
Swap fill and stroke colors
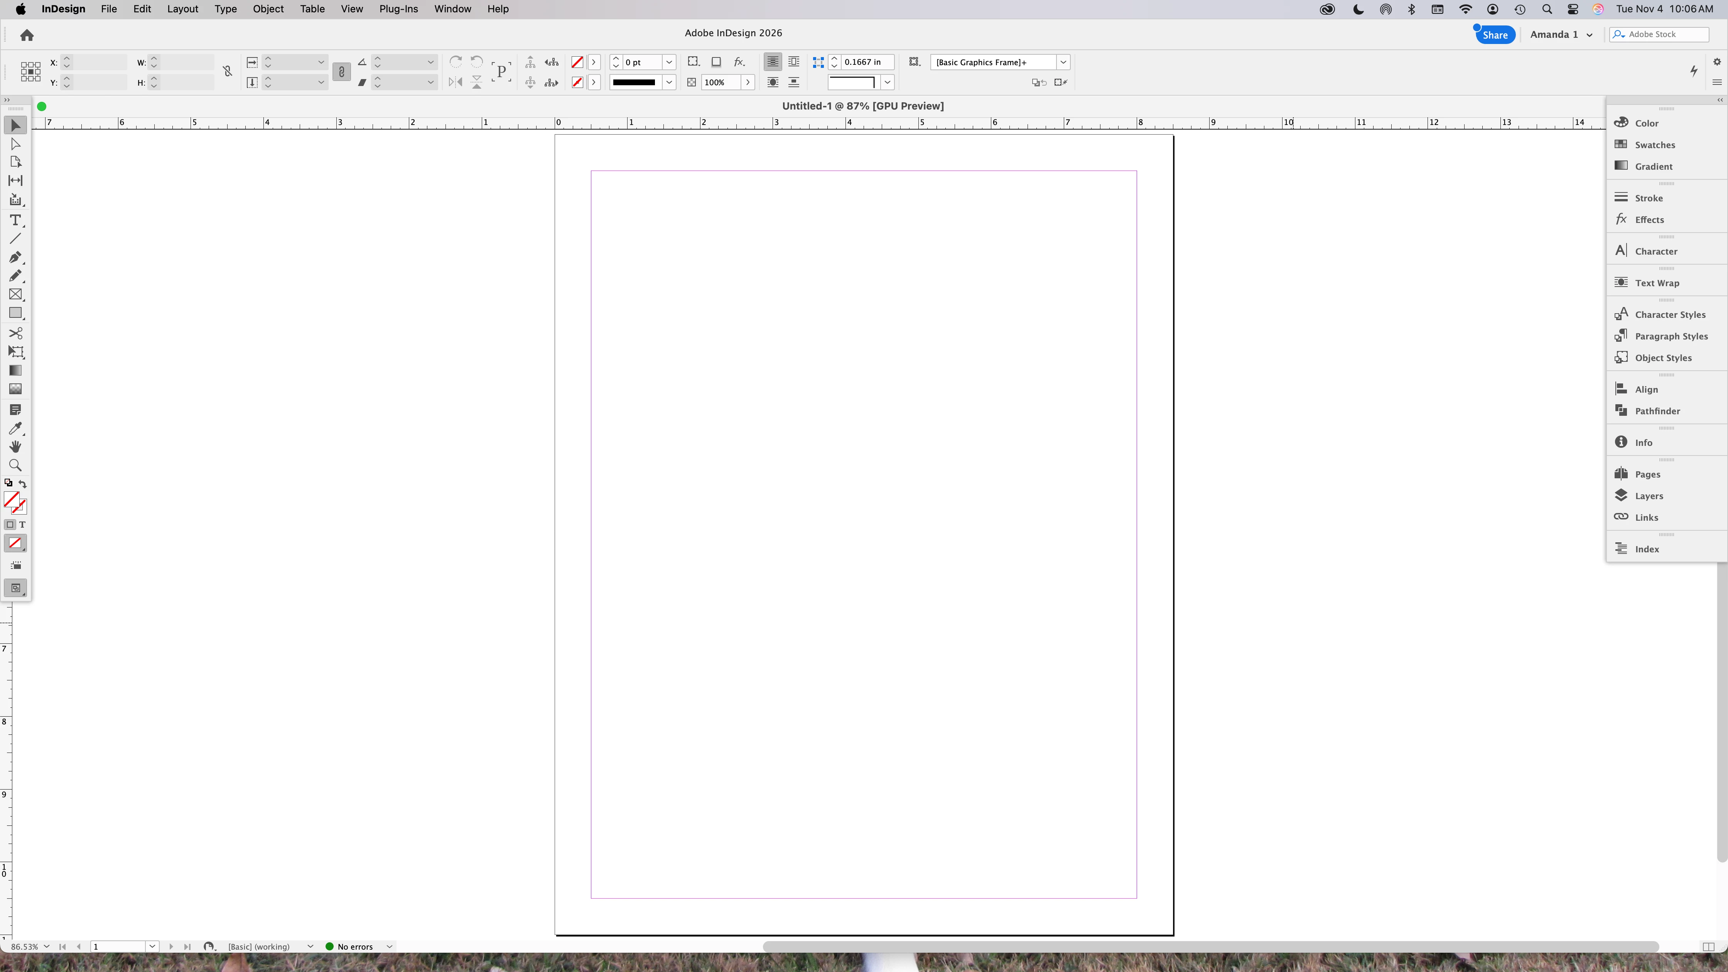click(23, 484)
